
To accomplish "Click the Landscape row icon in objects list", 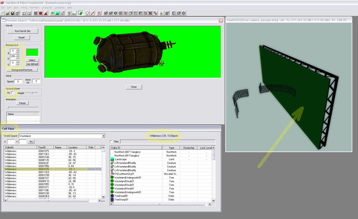I will pyautogui.click(x=112, y=159).
